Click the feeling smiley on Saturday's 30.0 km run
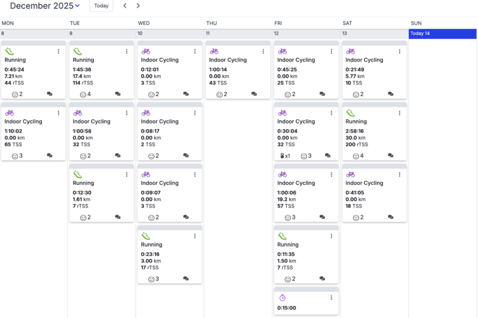The image size is (478, 318). click(x=356, y=156)
